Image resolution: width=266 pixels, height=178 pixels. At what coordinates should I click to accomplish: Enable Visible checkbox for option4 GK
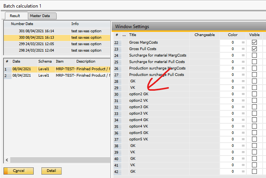(x=254, y=120)
